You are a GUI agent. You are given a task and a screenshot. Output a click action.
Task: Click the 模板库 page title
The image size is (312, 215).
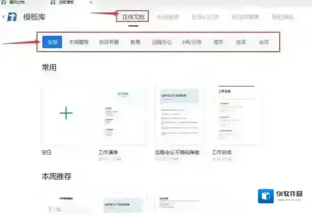[34, 17]
